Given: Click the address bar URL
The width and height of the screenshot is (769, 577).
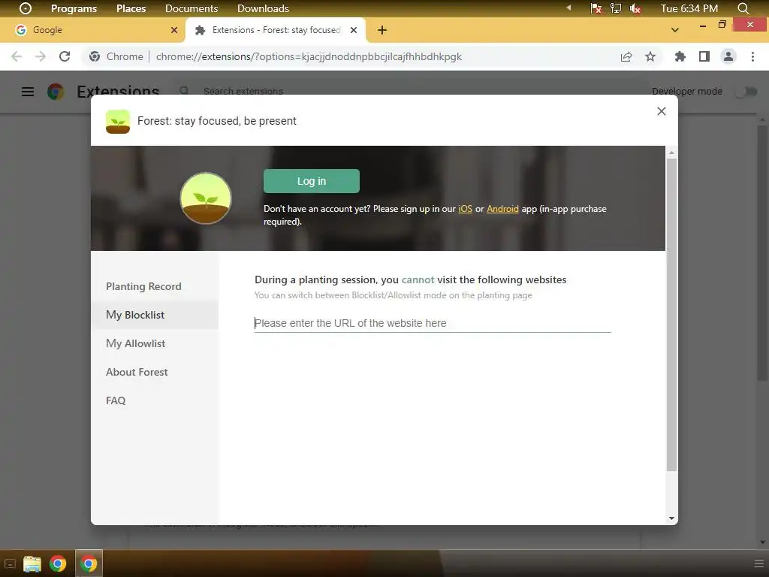Looking at the screenshot, I should coord(309,56).
